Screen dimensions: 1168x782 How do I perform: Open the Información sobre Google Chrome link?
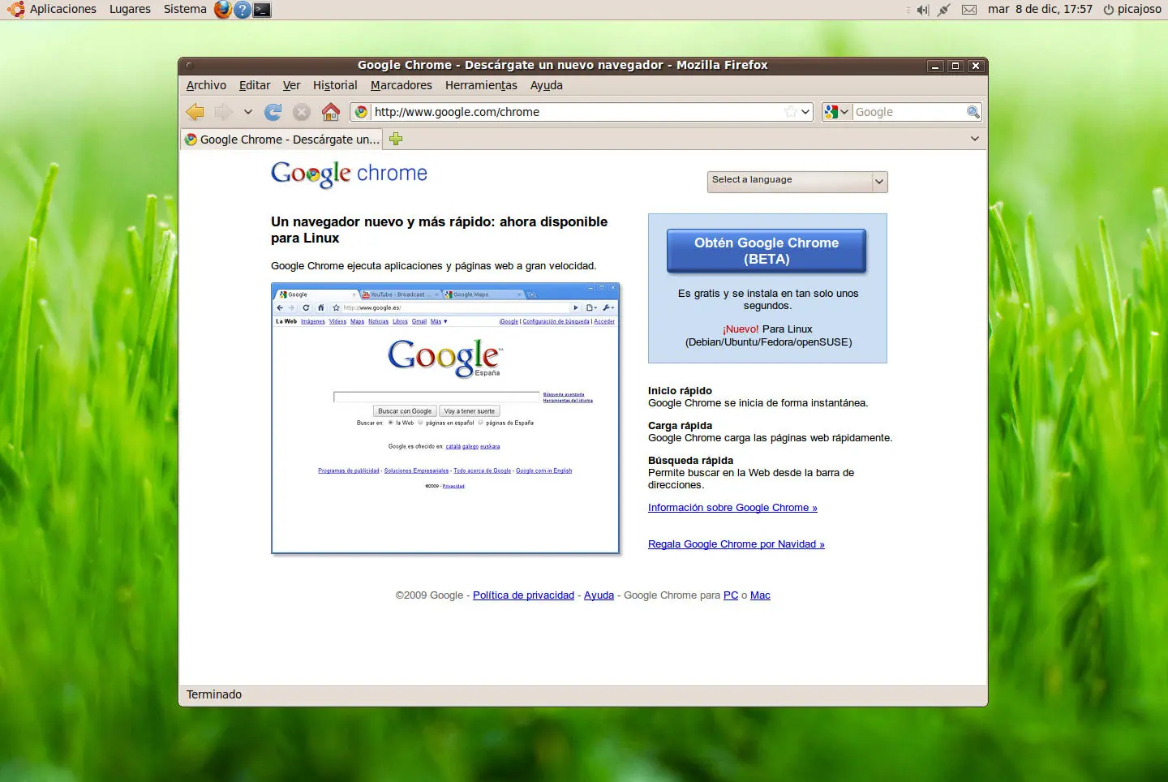coord(732,508)
